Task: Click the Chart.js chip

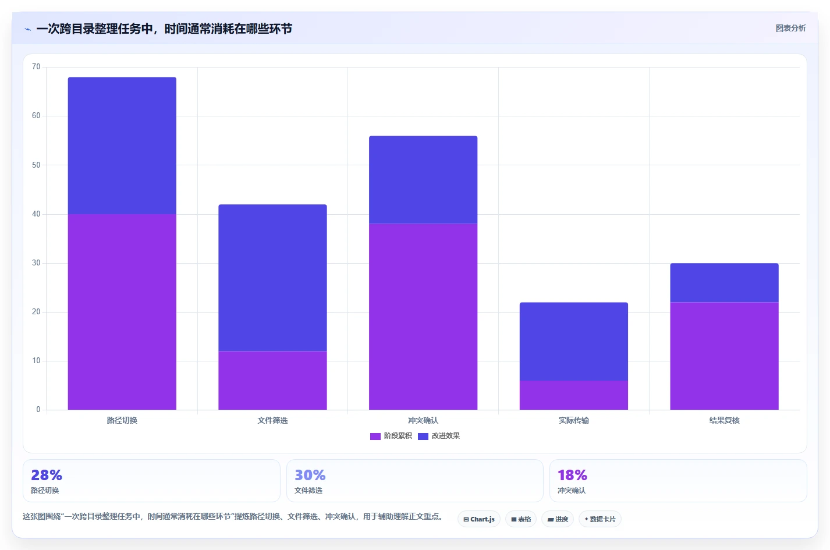Action: point(479,519)
